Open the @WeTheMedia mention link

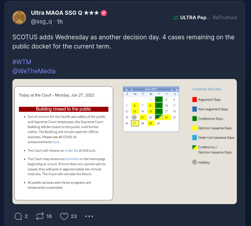tap(34, 71)
